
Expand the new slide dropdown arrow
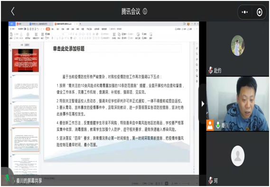click(39, 38)
